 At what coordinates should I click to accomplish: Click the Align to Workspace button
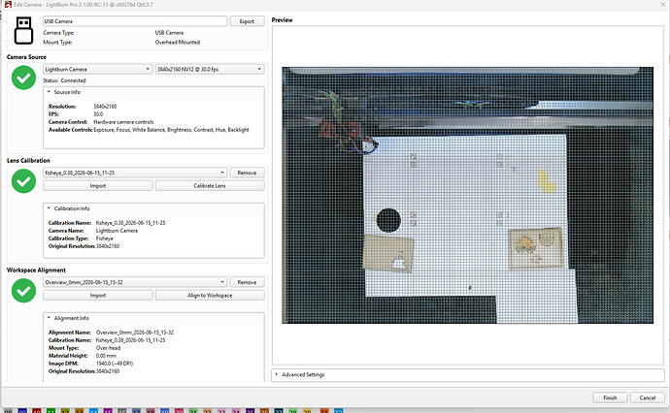point(210,296)
